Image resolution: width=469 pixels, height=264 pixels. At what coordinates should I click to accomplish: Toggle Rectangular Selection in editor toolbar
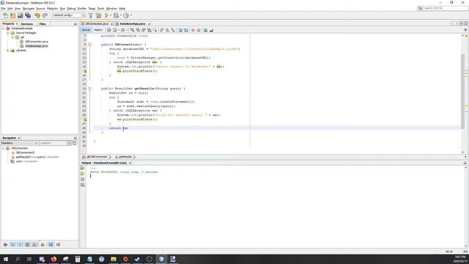point(155,30)
